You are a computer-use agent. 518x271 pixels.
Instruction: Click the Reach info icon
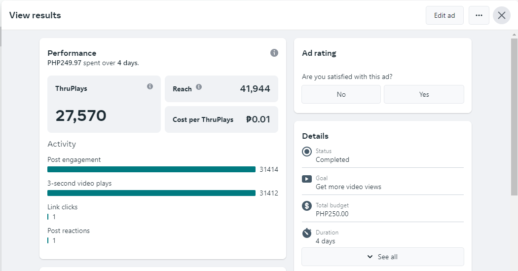pyautogui.click(x=199, y=87)
